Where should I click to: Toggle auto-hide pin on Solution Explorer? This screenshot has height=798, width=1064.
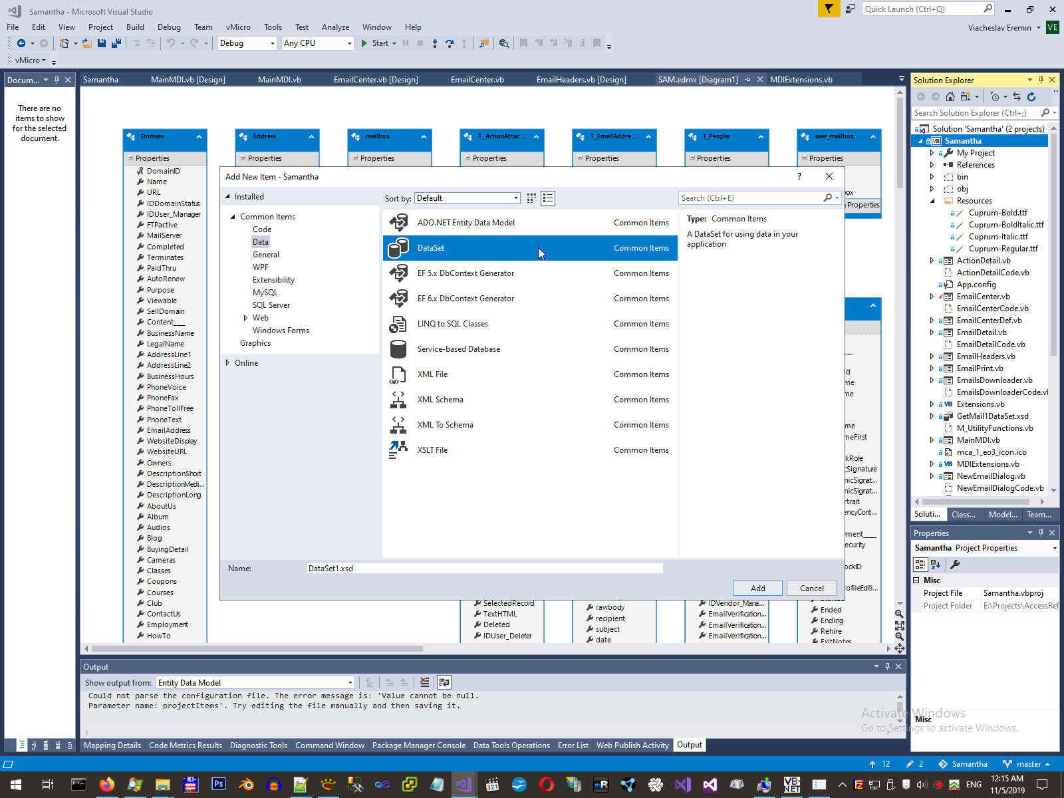coord(1041,80)
